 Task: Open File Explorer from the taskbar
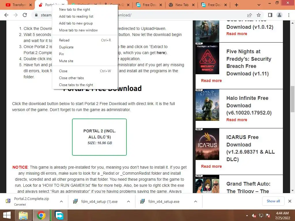[23, 215]
